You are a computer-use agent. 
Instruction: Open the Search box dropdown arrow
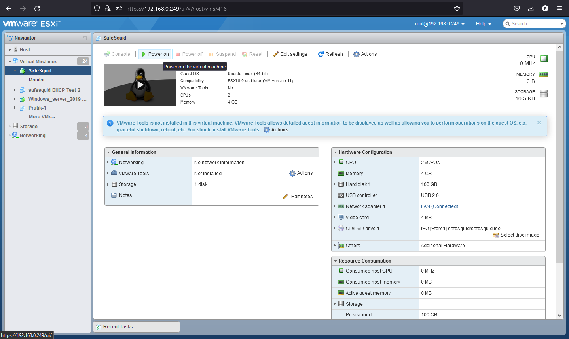(561, 24)
